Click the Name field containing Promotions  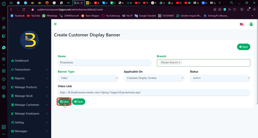tap(105, 62)
